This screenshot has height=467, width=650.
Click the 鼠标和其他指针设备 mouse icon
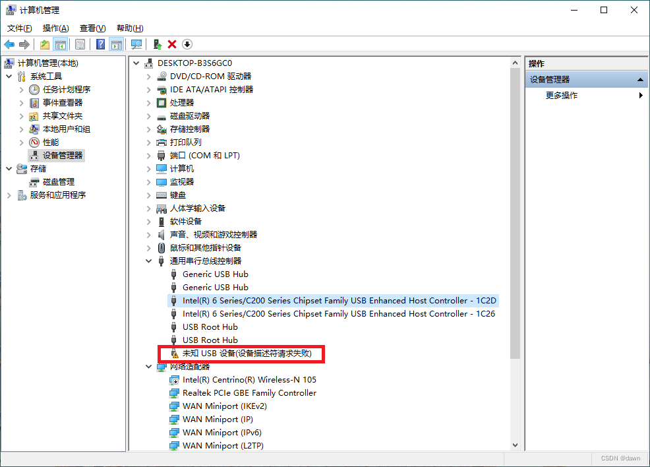point(162,248)
